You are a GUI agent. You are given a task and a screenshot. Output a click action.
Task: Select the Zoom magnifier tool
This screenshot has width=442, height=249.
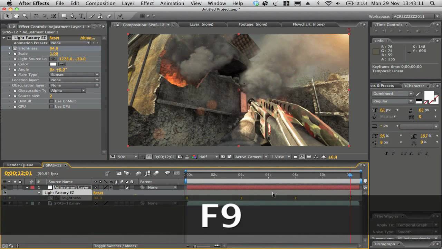tap(25, 16)
